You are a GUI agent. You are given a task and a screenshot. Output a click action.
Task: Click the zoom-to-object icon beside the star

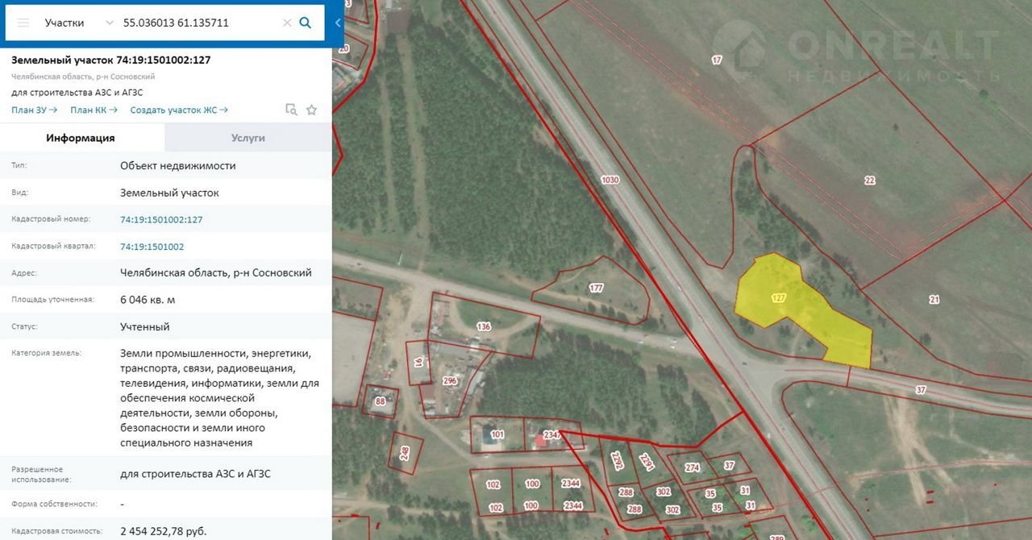(291, 110)
